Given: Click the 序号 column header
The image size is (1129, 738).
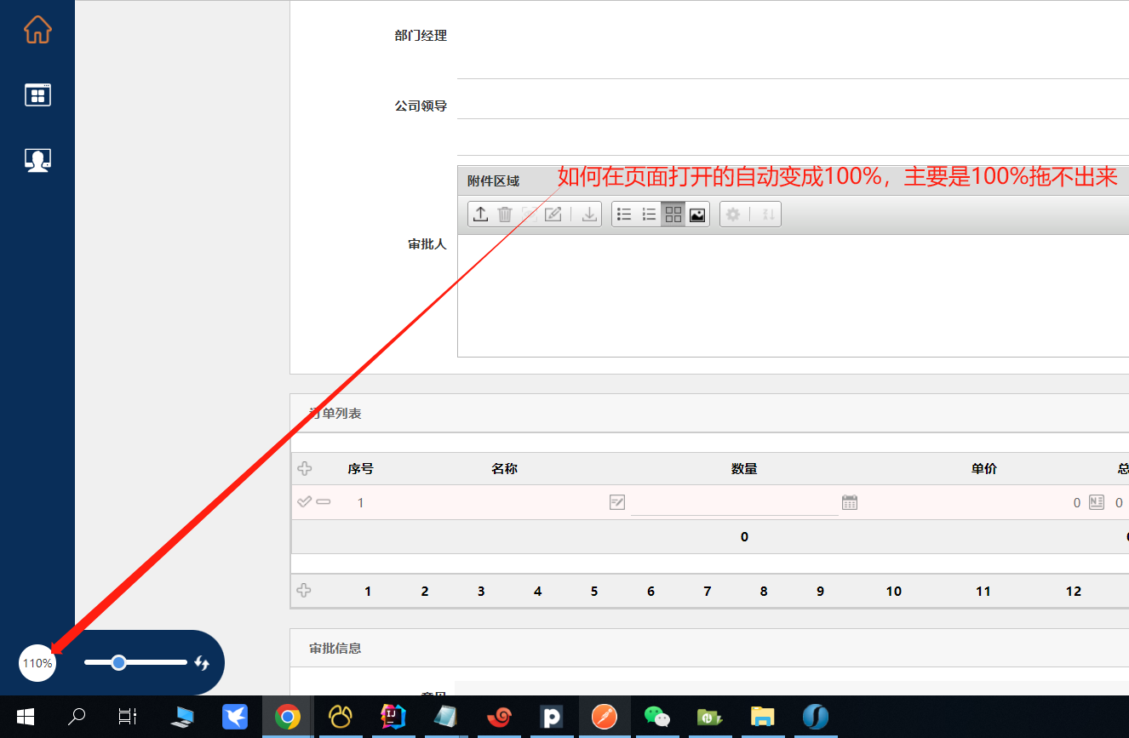Looking at the screenshot, I should click(360, 469).
